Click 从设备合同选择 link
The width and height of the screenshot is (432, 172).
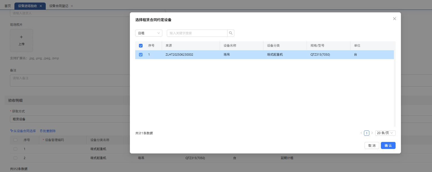coord(23,131)
